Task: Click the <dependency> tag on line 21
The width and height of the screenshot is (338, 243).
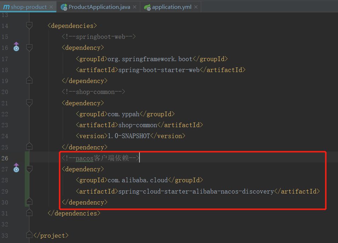Action: click(83, 103)
